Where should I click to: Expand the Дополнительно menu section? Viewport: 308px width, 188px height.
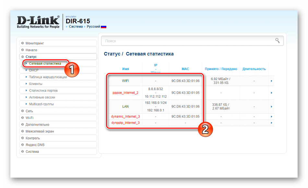(58, 124)
